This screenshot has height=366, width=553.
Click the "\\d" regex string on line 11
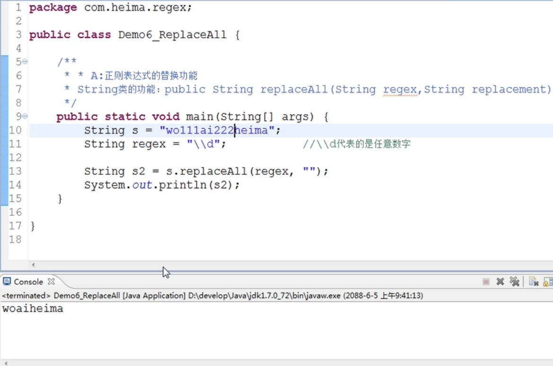point(203,144)
